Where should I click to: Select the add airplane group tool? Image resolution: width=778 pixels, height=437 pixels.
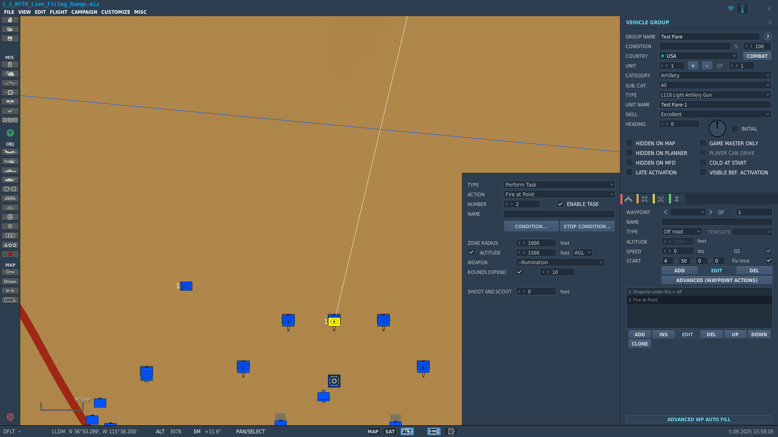pos(10,152)
